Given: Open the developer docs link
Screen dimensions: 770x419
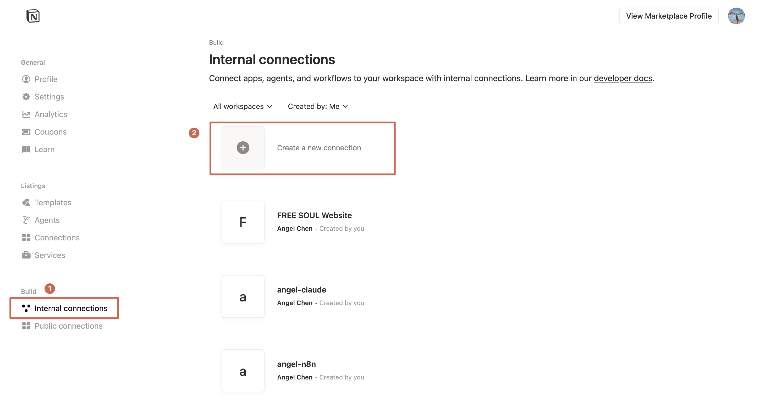Looking at the screenshot, I should click(x=623, y=78).
